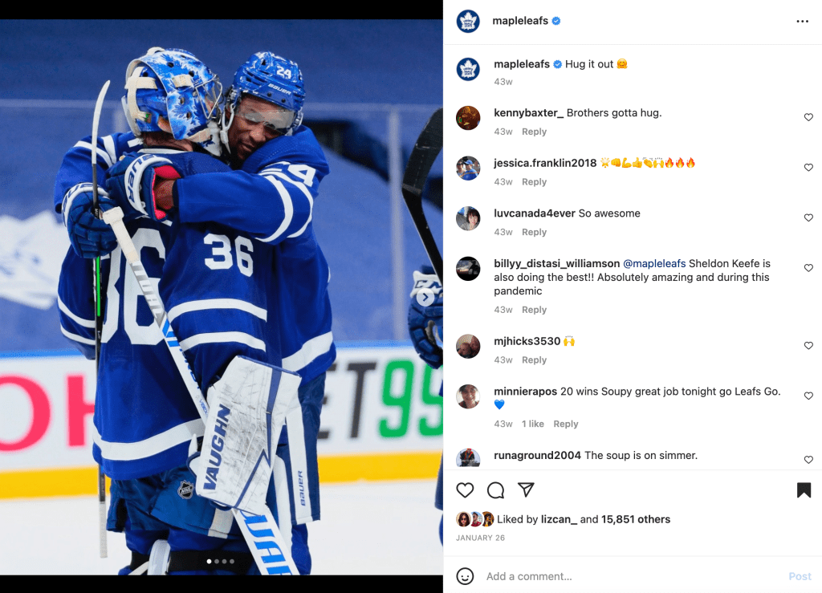Screen dimensions: 822x593
Task: Open jessica.franklin2018's profile picture
Action: [x=468, y=169]
